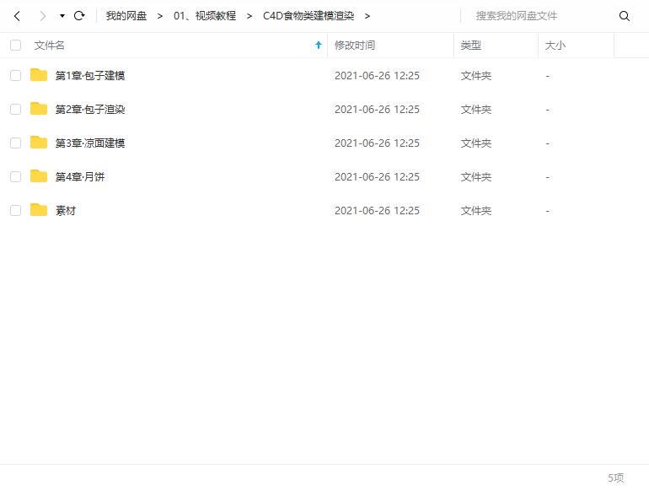
Task: Click the folder icon for 素材
Action: click(x=39, y=210)
